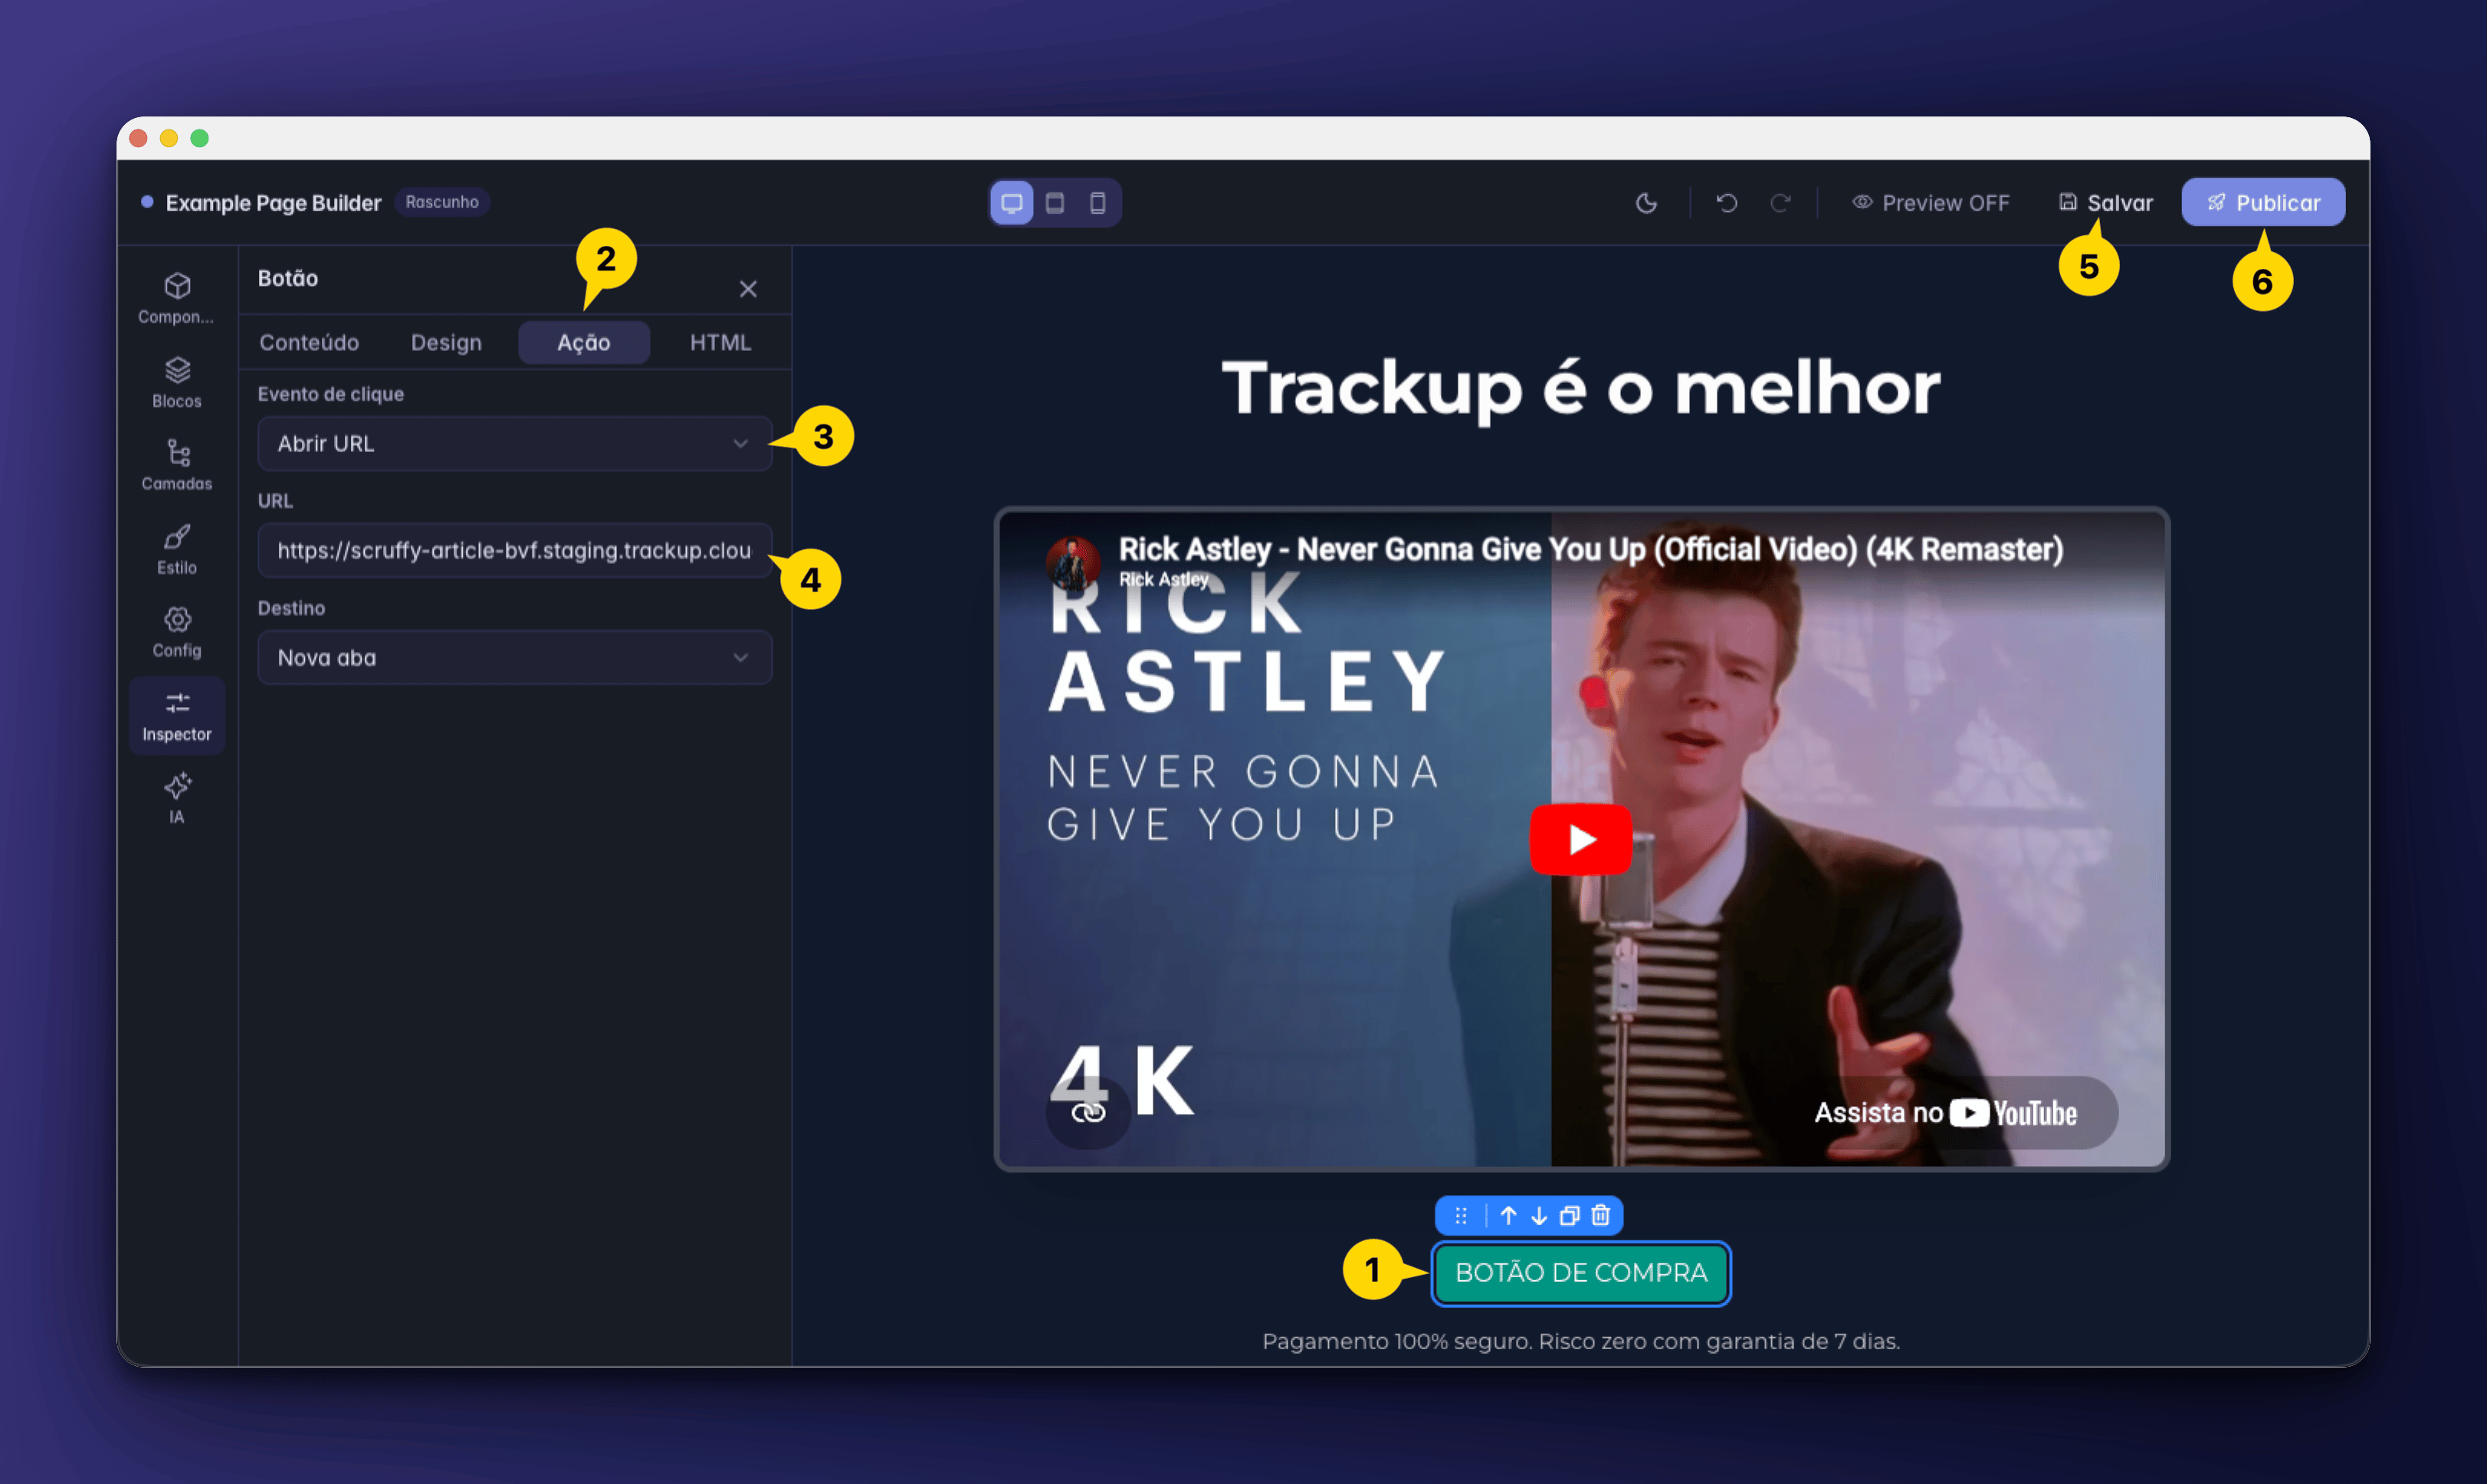The width and height of the screenshot is (2487, 1484).
Task: Close the Botão inspector panel
Action: [x=747, y=289]
